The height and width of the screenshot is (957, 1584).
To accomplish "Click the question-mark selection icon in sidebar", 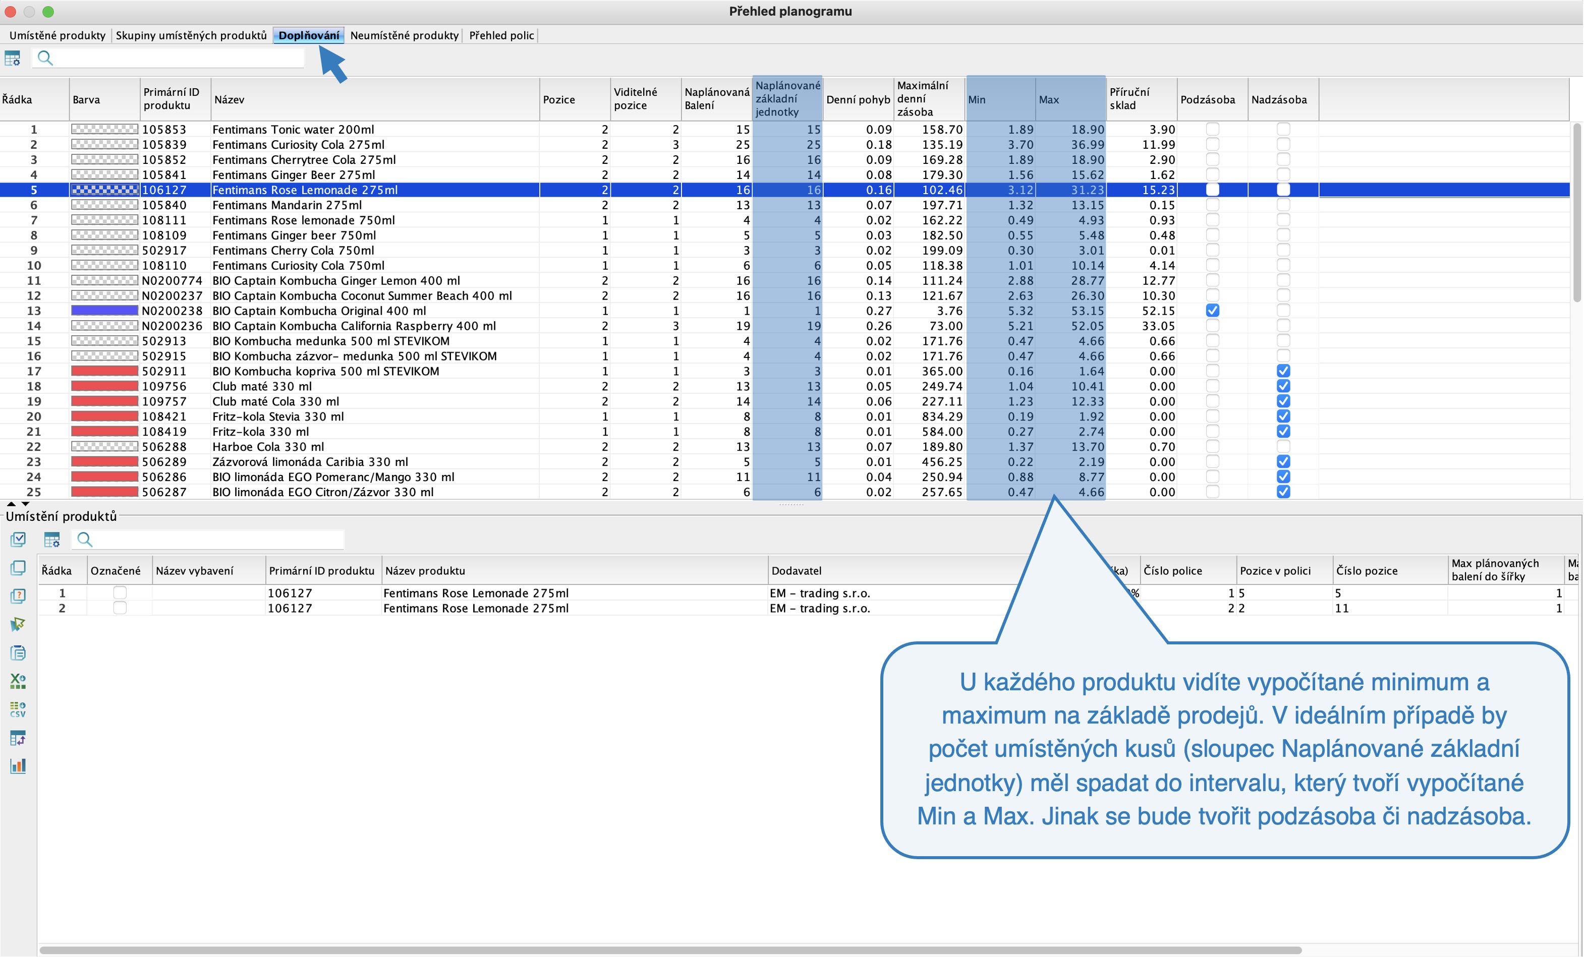I will coord(18,596).
